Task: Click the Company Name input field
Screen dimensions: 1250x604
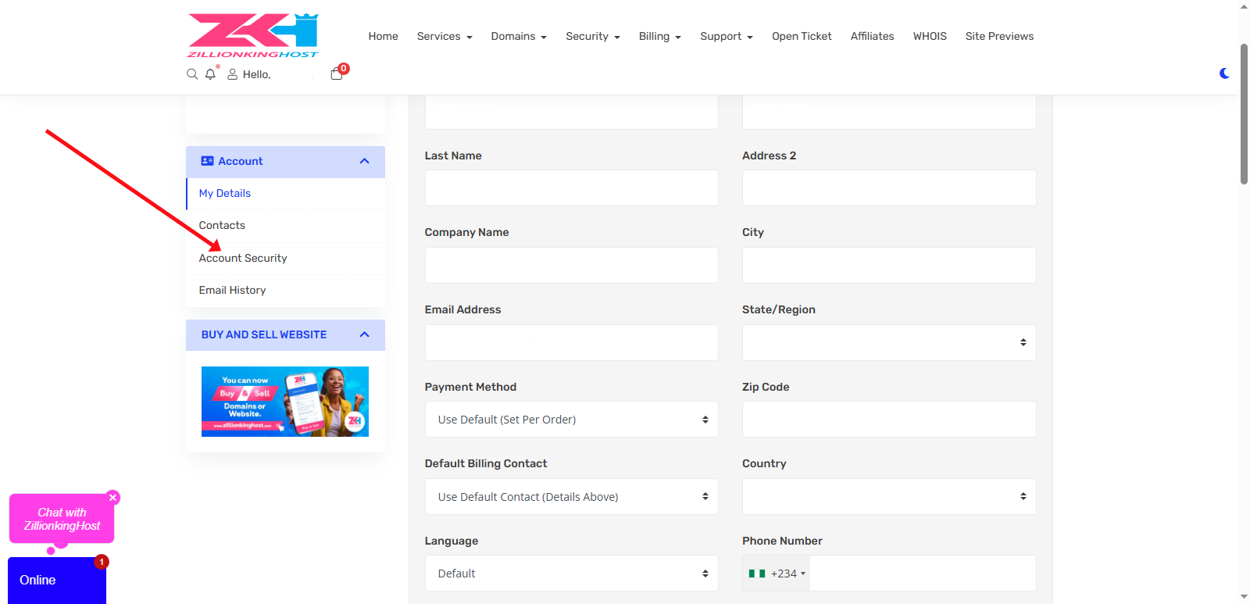Action: click(571, 266)
